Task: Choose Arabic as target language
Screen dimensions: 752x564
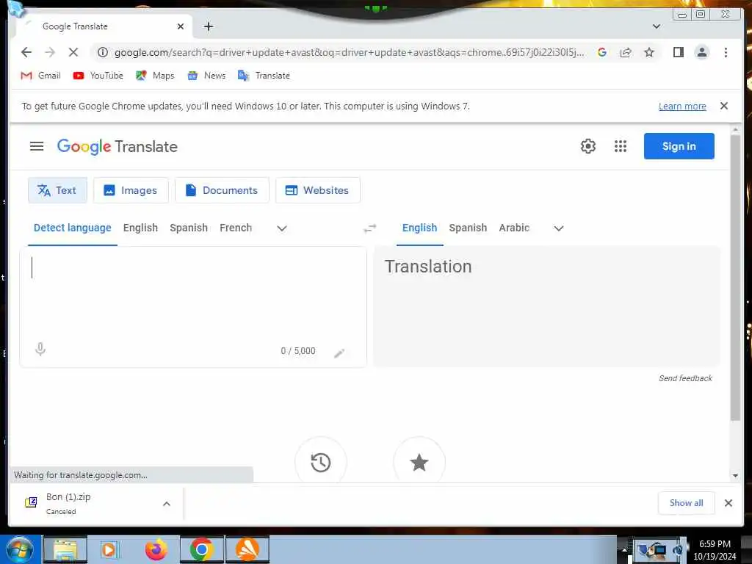Action: click(x=514, y=228)
